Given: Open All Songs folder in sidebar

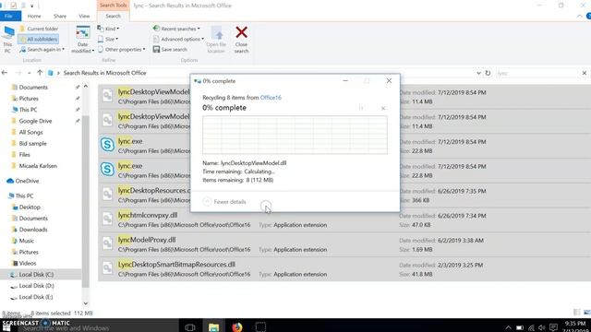Looking at the screenshot, I should pos(30,132).
